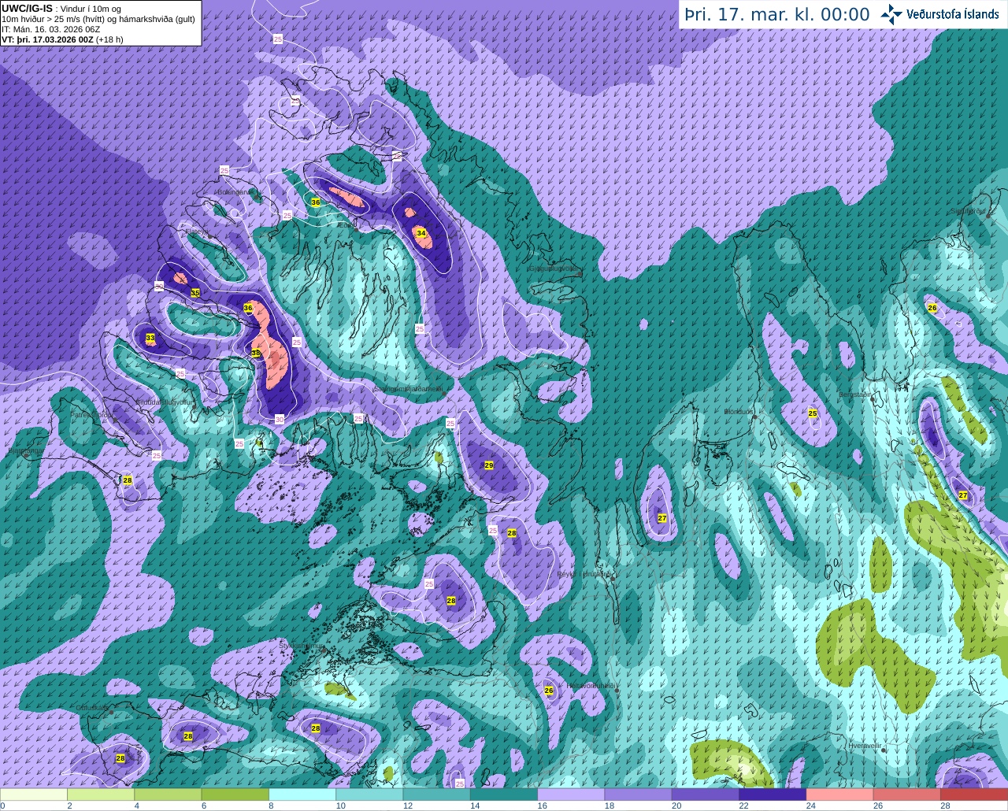The width and height of the screenshot is (1008, 811).
Task: Click the 14–16 m/s dark teal legend swatch
Action: click(x=504, y=794)
